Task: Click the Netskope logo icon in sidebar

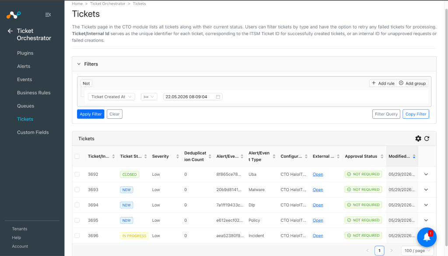Action: point(14,14)
